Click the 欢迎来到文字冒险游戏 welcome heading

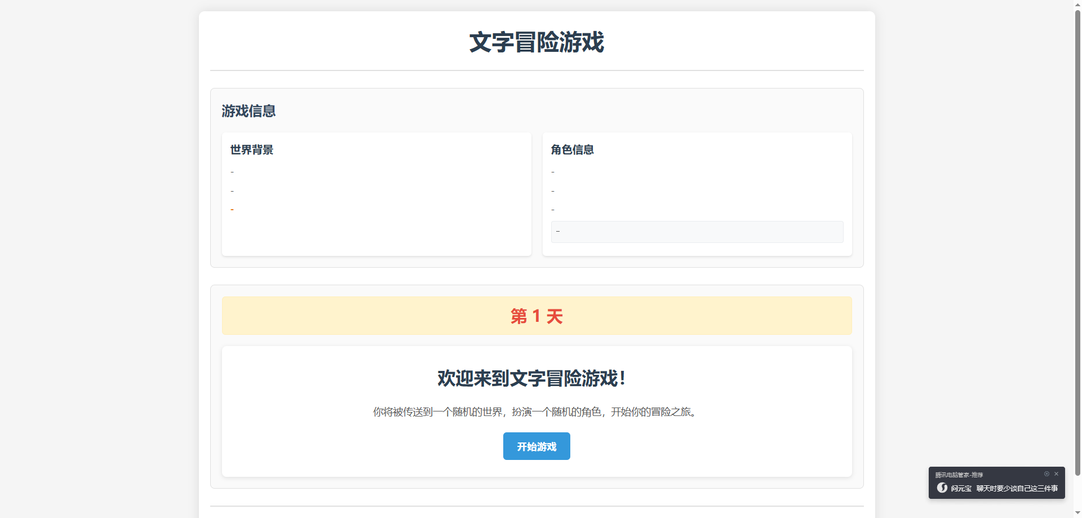tap(531, 378)
